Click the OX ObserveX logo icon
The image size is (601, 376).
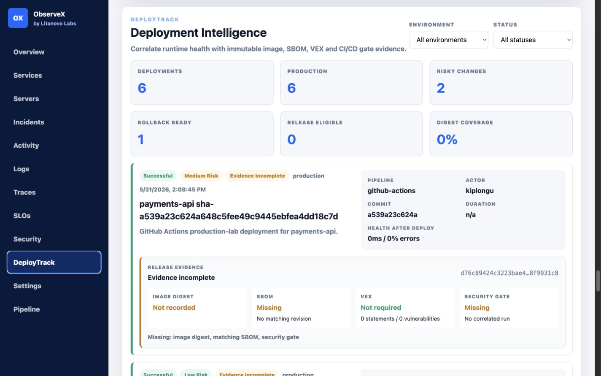(18, 18)
